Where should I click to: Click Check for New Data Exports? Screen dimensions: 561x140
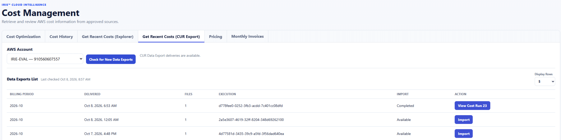(x=111, y=59)
